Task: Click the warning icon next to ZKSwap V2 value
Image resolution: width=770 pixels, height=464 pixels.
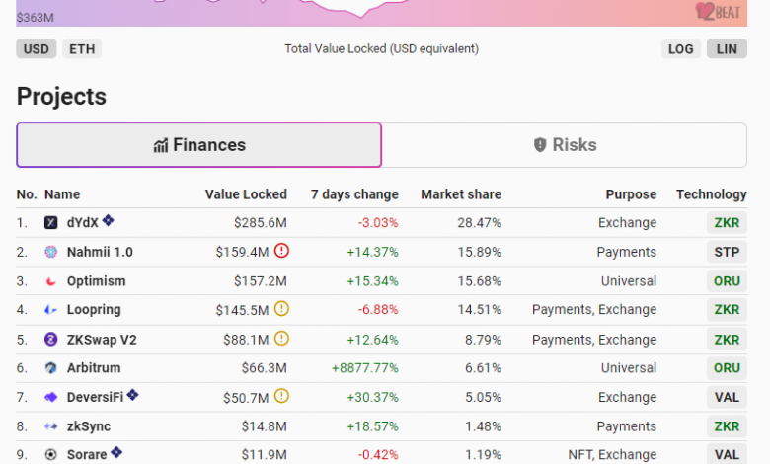Action: point(281,339)
